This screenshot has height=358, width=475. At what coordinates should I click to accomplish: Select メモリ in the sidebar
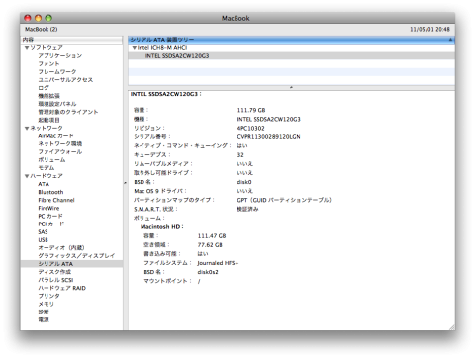[x=46, y=304]
